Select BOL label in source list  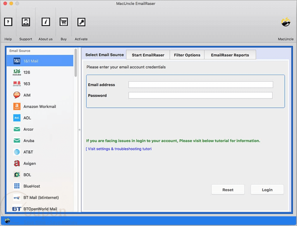[27, 175]
